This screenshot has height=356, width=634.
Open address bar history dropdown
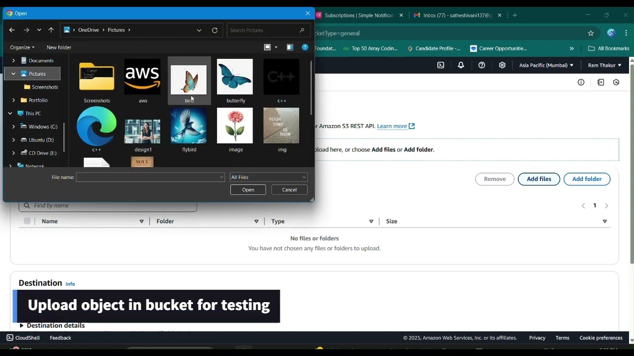[199, 30]
